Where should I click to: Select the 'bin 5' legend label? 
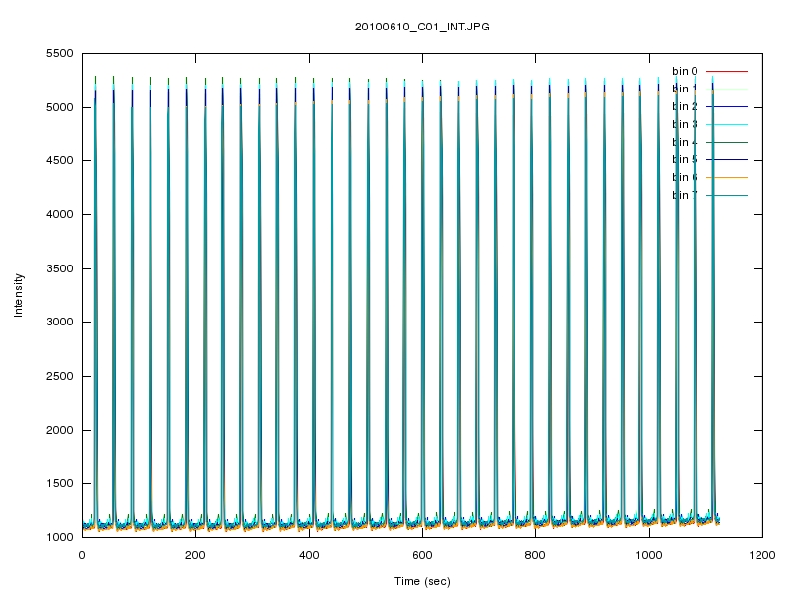tap(685, 159)
